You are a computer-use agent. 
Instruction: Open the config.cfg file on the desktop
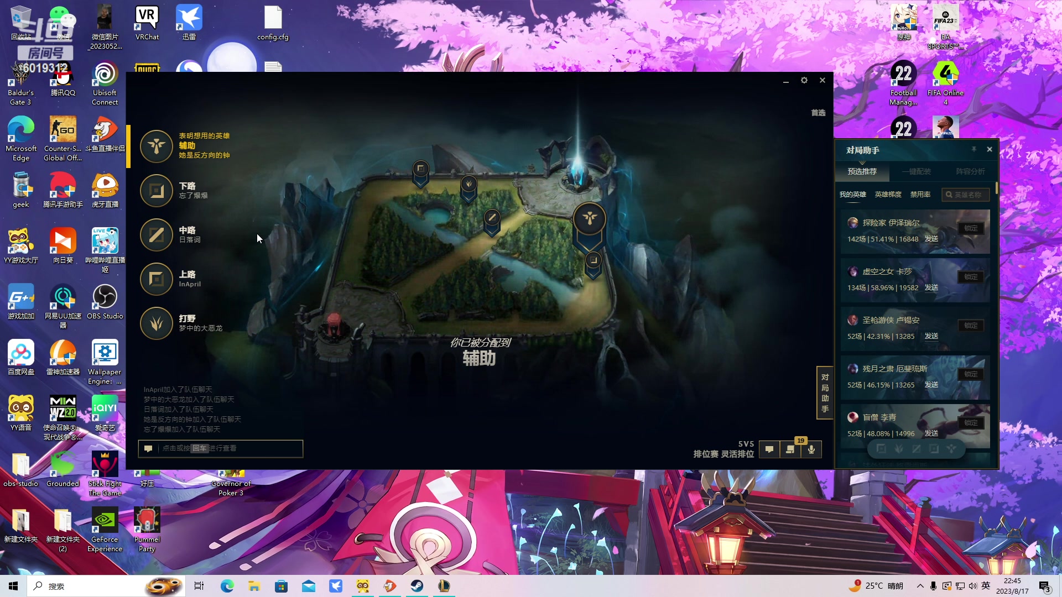click(x=273, y=23)
